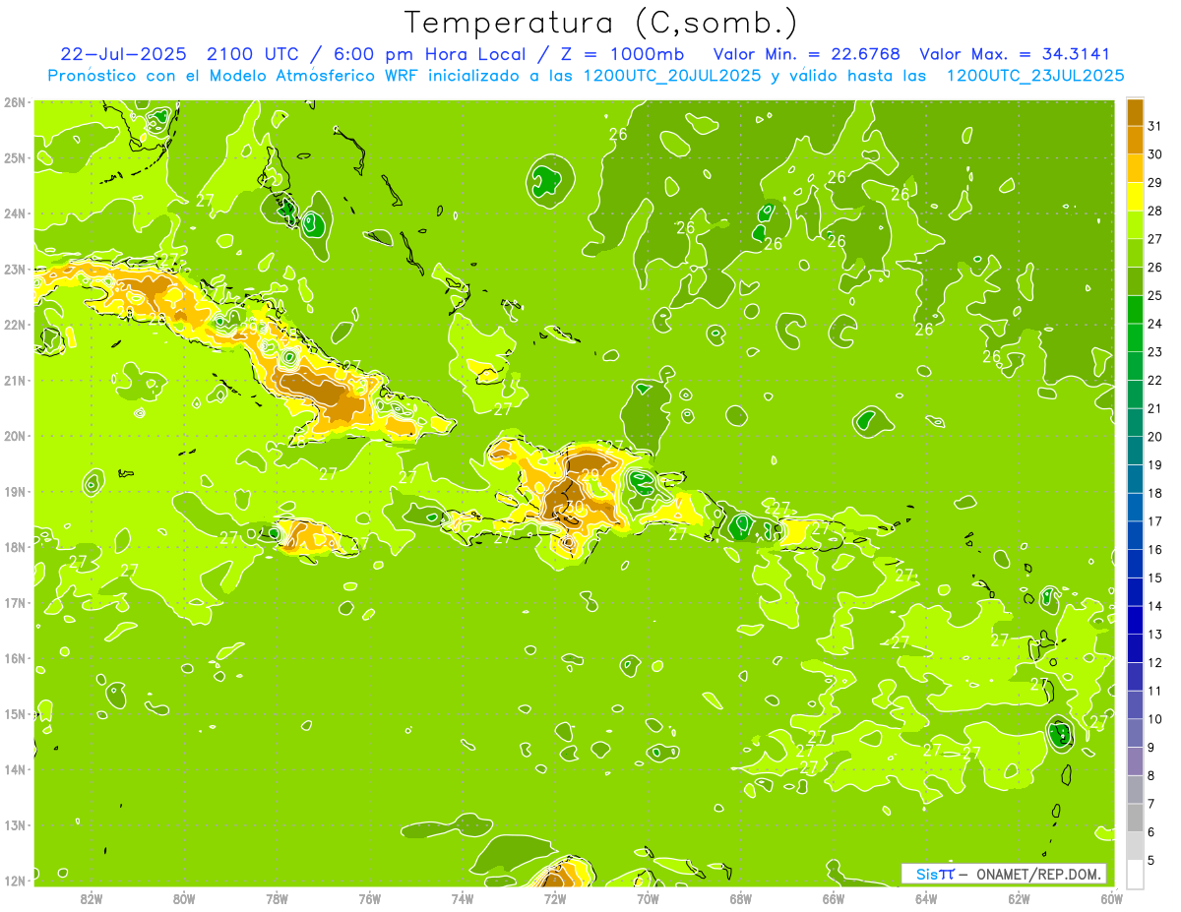Screen dimensions: 1181x912
Task: Click the "76W" longitude axis label
Action: [369, 899]
